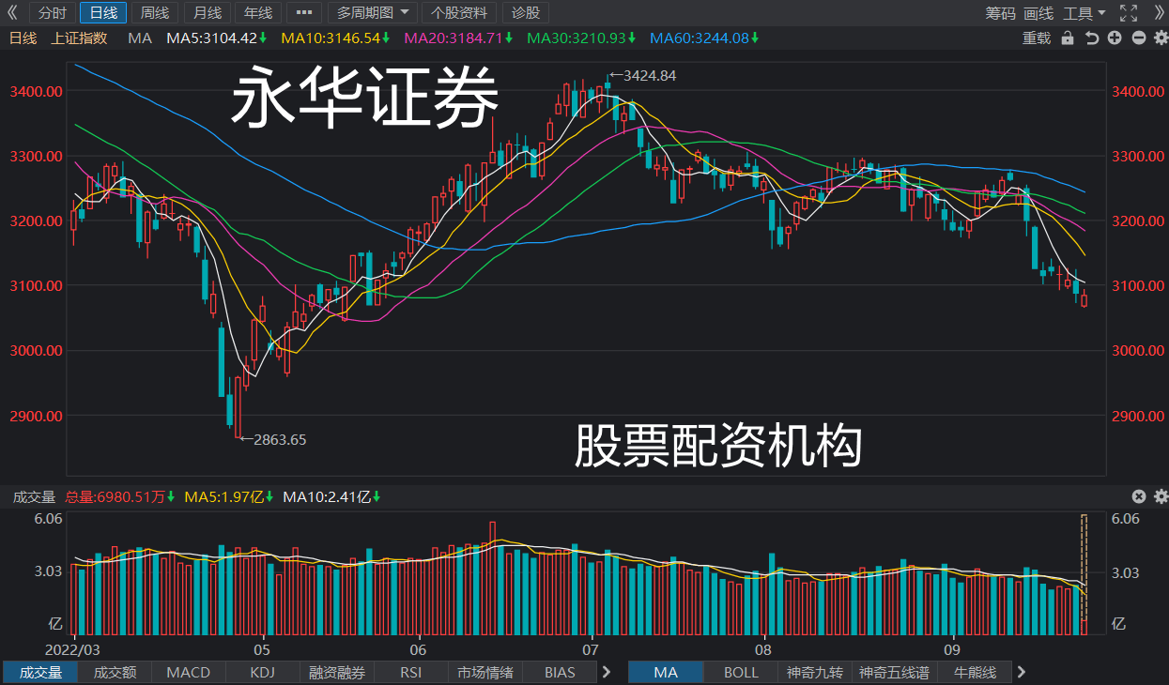Close the 成交量 volume sub-panel

pos(1139,496)
